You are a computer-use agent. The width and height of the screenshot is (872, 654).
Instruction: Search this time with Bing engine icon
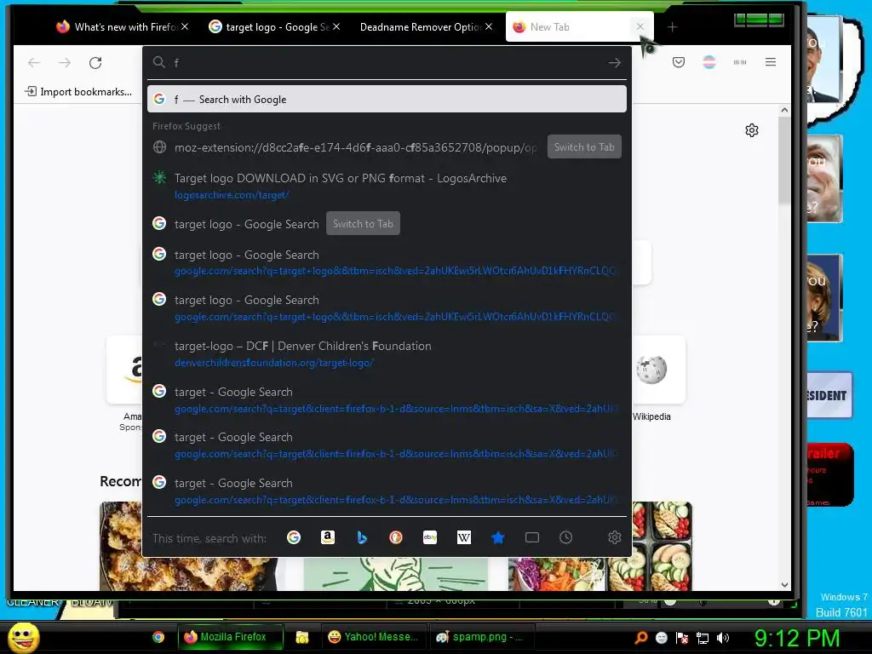(x=361, y=537)
